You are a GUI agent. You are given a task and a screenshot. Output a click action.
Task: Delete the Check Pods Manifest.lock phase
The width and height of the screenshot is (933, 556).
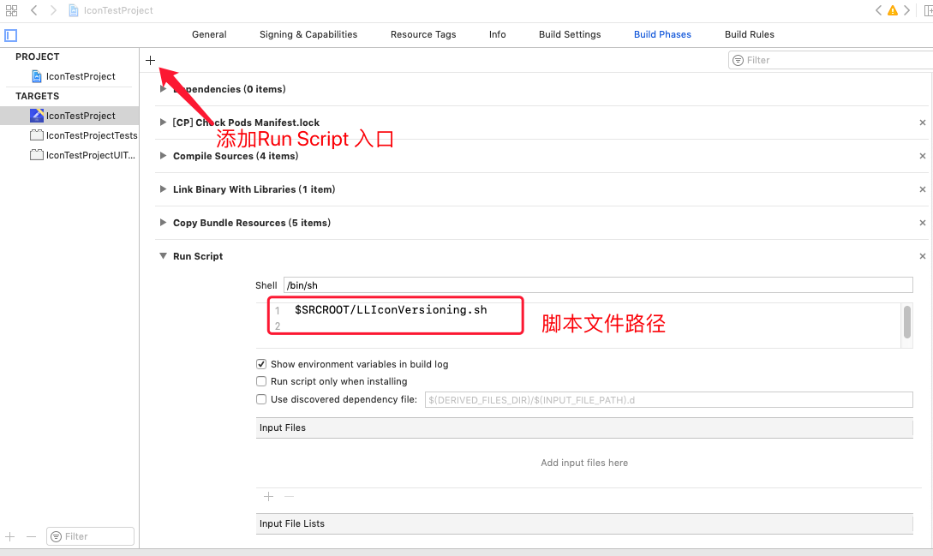pyautogui.click(x=922, y=123)
